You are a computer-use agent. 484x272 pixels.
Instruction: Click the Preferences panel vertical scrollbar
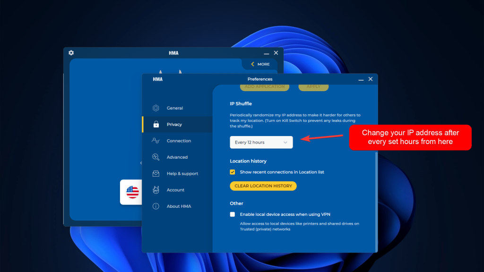[x=376, y=202]
